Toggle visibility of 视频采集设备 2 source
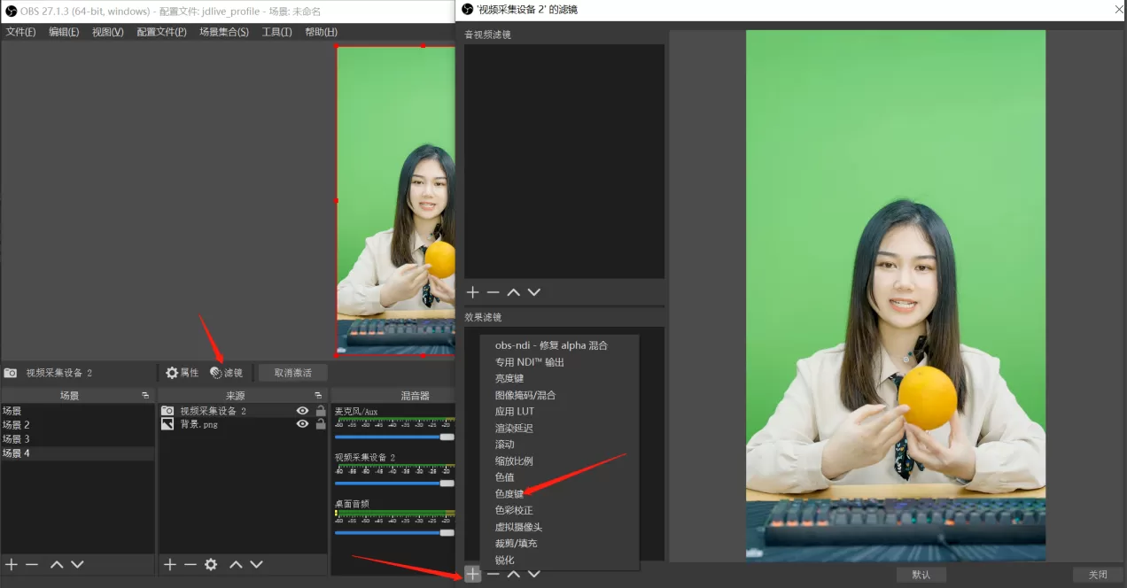This screenshot has width=1127, height=588. point(301,408)
